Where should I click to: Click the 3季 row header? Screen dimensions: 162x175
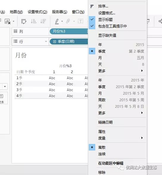pos(19,90)
